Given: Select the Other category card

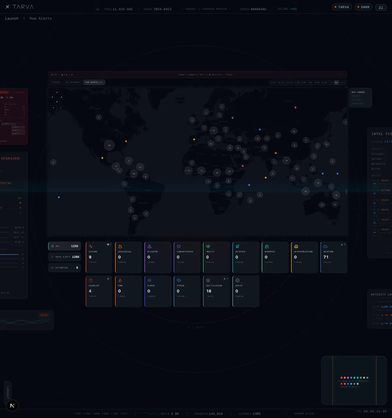Looking at the screenshot, I should coord(246,292).
